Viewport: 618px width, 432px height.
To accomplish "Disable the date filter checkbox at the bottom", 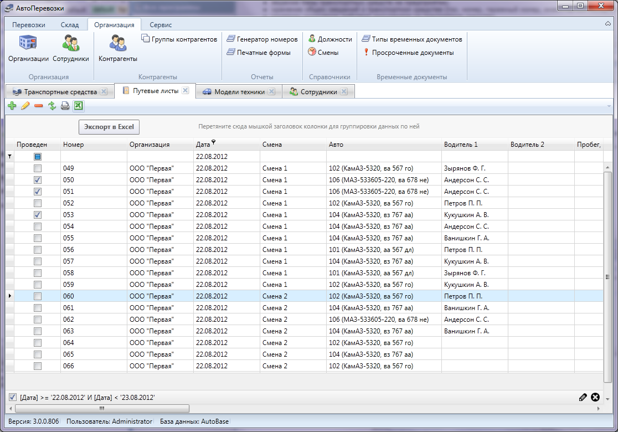I will 13,397.
